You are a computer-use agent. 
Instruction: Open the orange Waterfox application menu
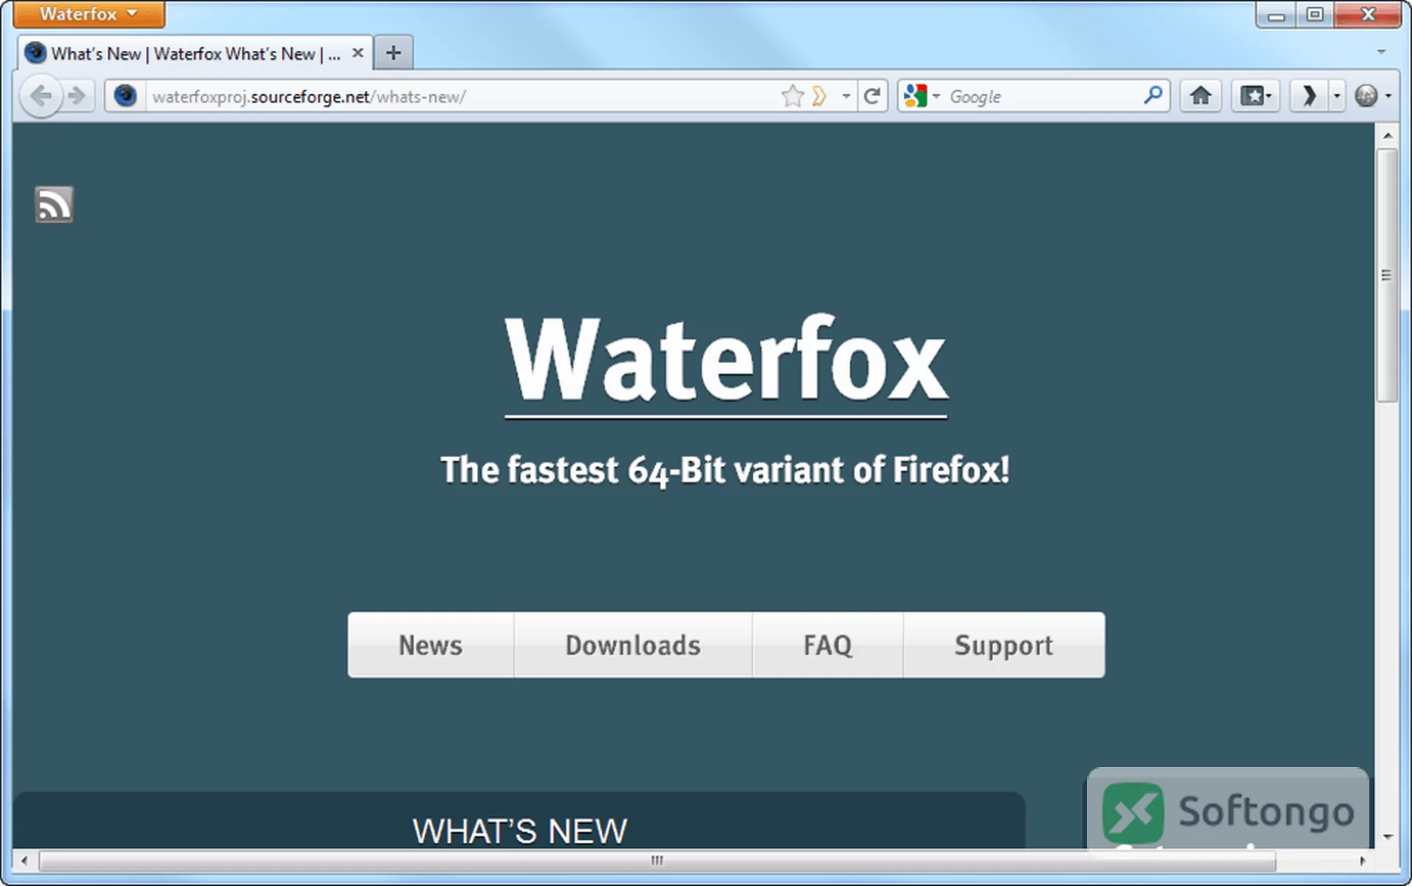coord(88,14)
